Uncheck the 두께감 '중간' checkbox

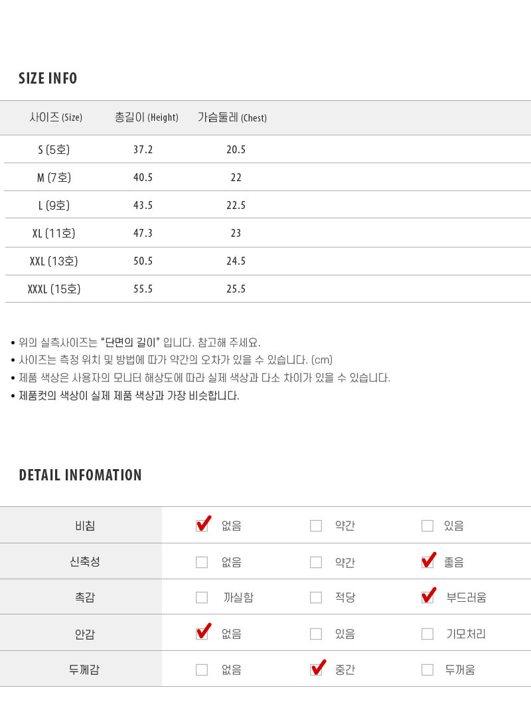pos(316,669)
